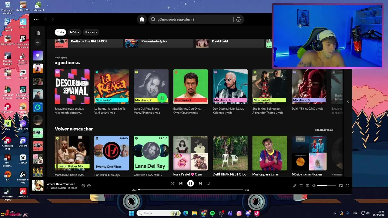
Task: Go forward with the right navigation arrow
Action: (52, 19)
